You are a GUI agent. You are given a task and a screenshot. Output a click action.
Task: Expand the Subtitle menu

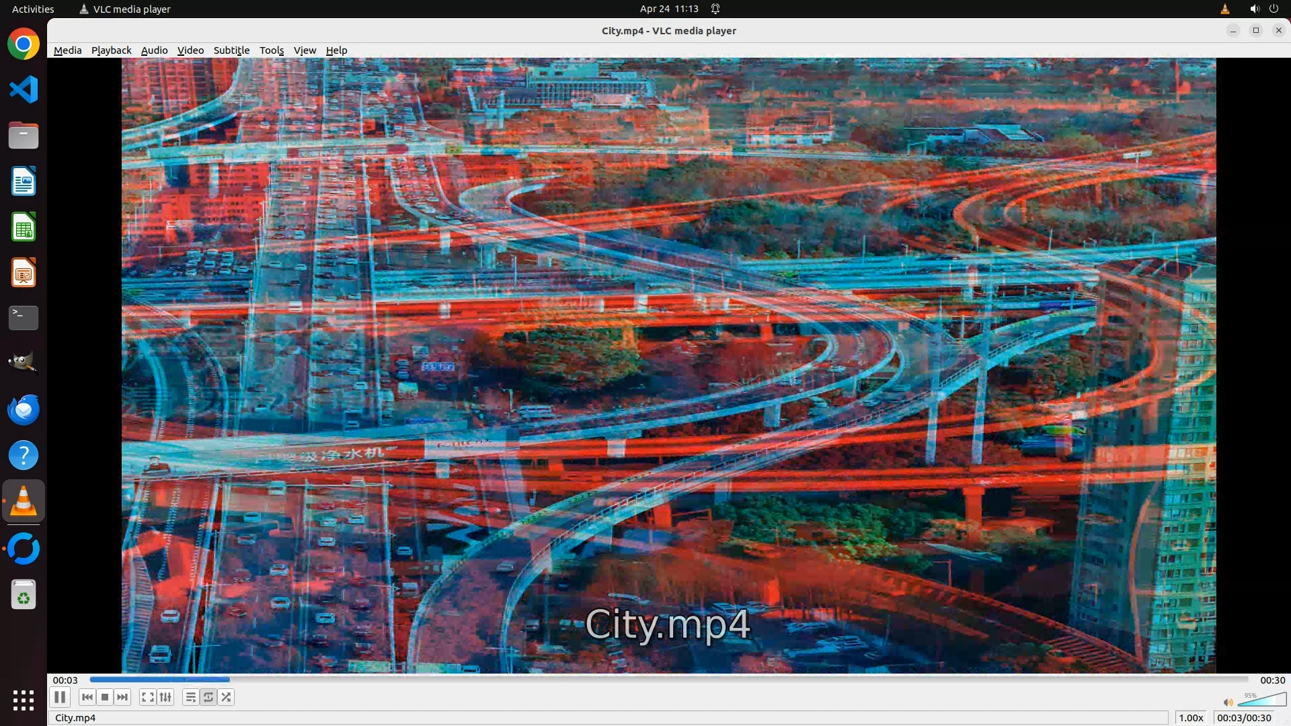[x=231, y=50]
